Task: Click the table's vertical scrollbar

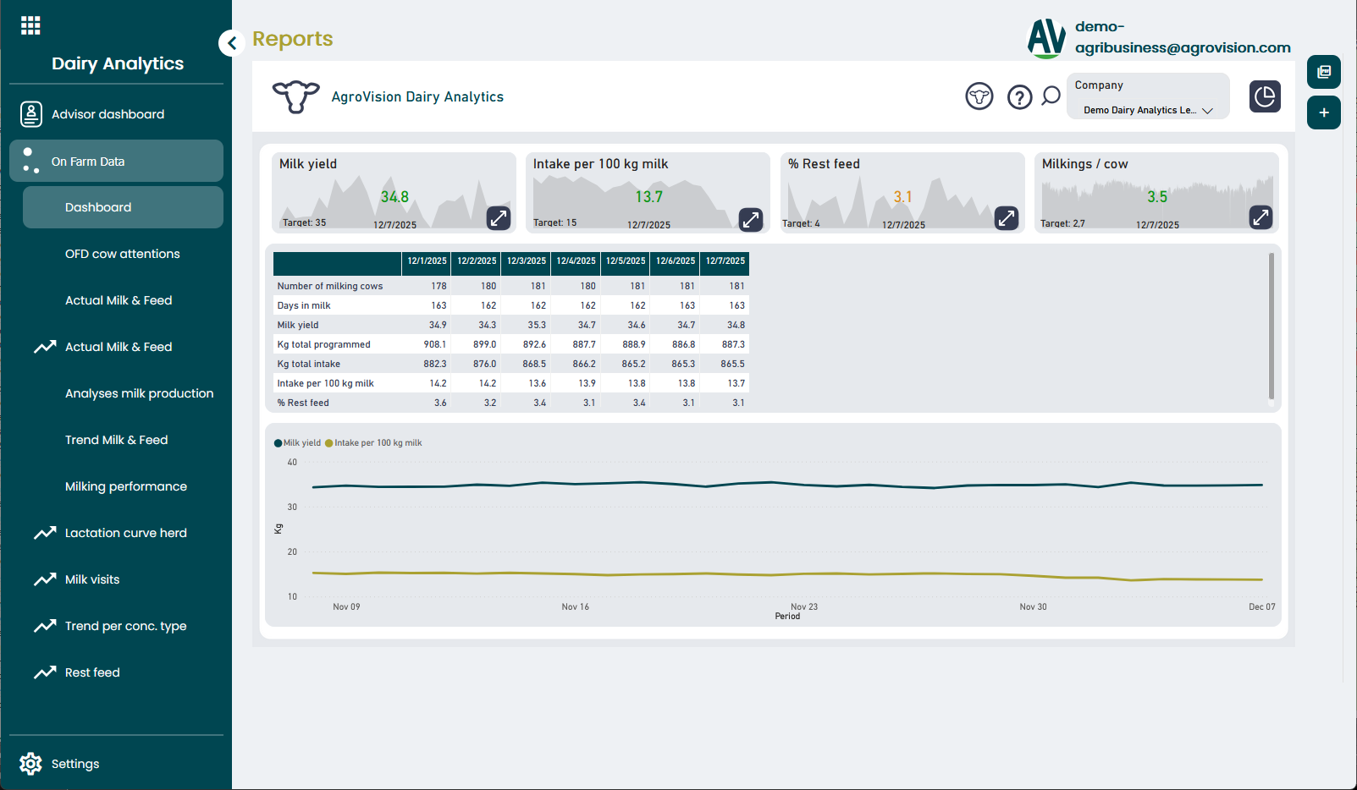Action: point(1271,326)
